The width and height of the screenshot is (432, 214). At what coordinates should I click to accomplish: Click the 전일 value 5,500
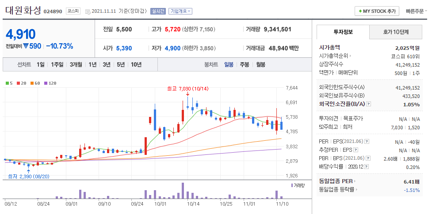click(x=124, y=29)
